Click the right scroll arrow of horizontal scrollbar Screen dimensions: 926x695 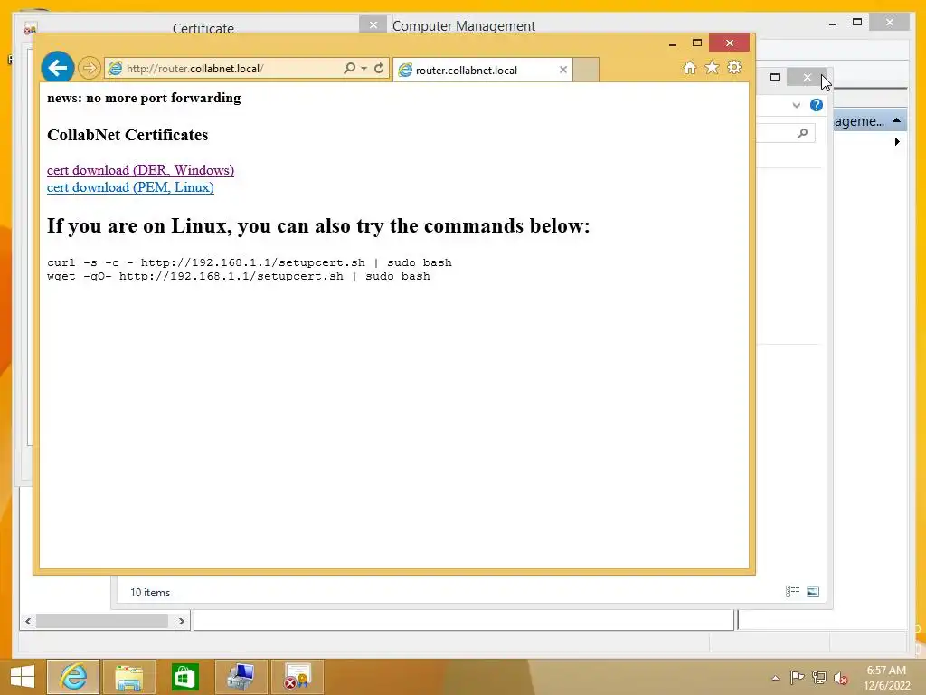pos(181,621)
